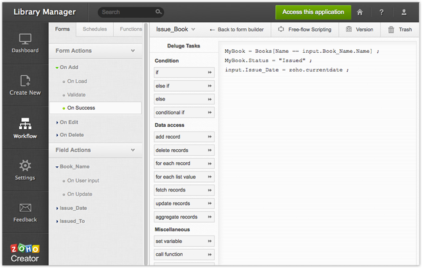This screenshot has height=269, width=423.
Task: Open the Issue_Book form dropdown
Action: pyautogui.click(x=176, y=29)
